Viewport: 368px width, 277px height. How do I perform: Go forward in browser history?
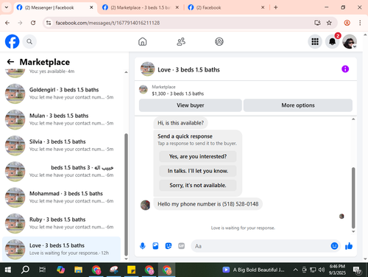[20, 23]
